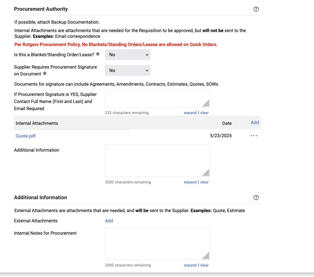Screen dimensions: 314x277
Task: Expand the Additional Information text box
Action: coord(190,182)
